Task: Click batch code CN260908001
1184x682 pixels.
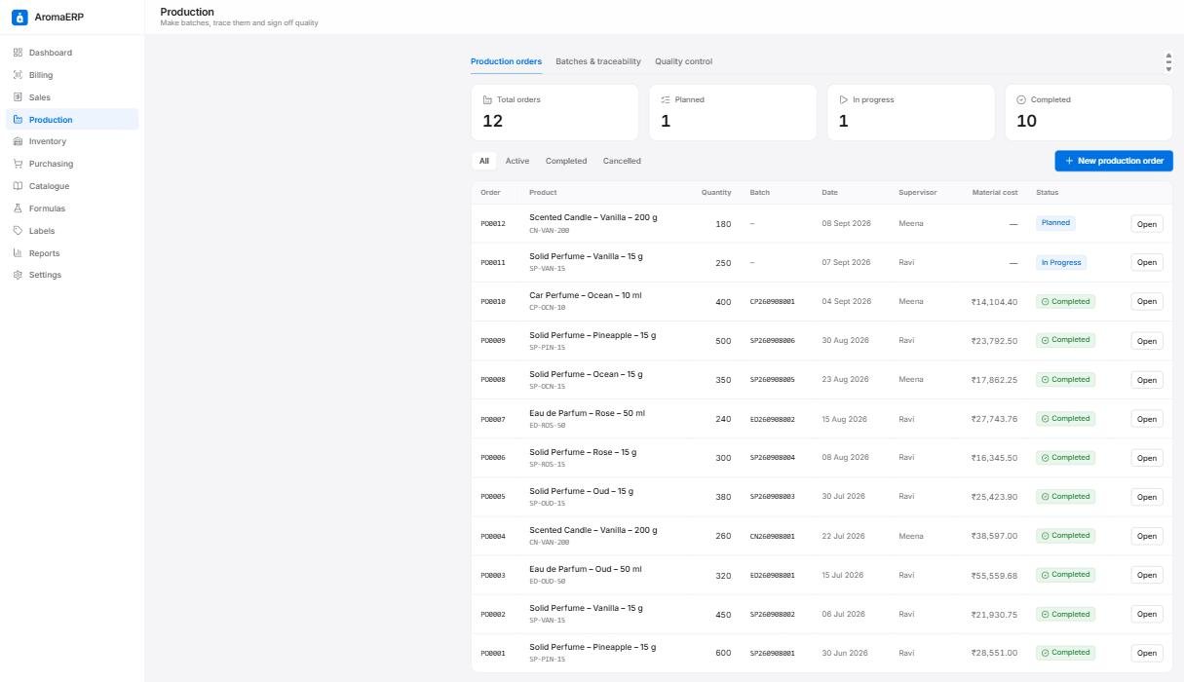Action: 772,536
